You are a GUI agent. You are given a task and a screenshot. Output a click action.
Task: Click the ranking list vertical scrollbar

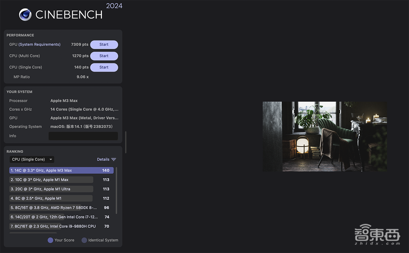pyautogui.click(x=117, y=190)
